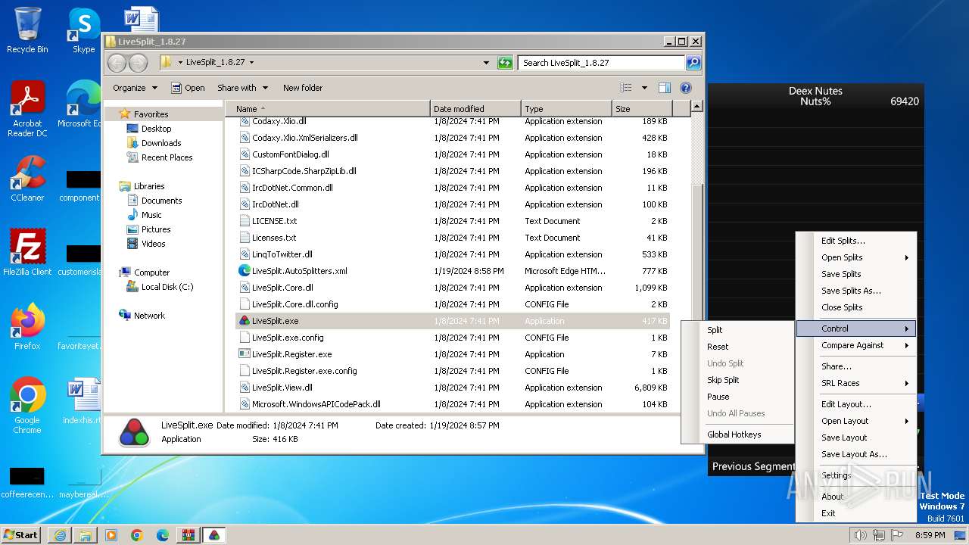Select Desktop under Favorites
Screen dimensions: 969x545
(x=157, y=129)
